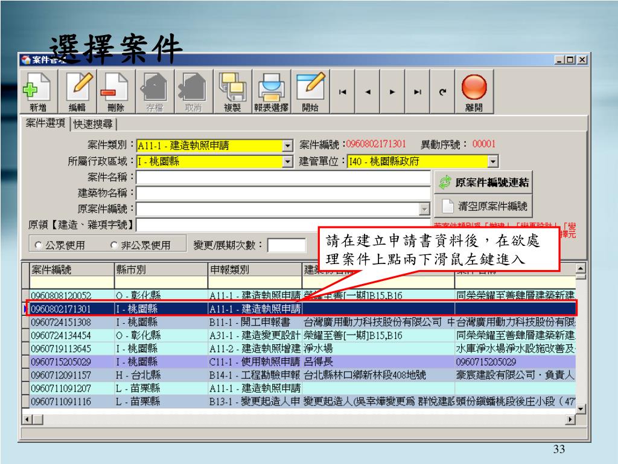Click the 建築物名稱 input field
618x464 pixels.
[x=283, y=193]
